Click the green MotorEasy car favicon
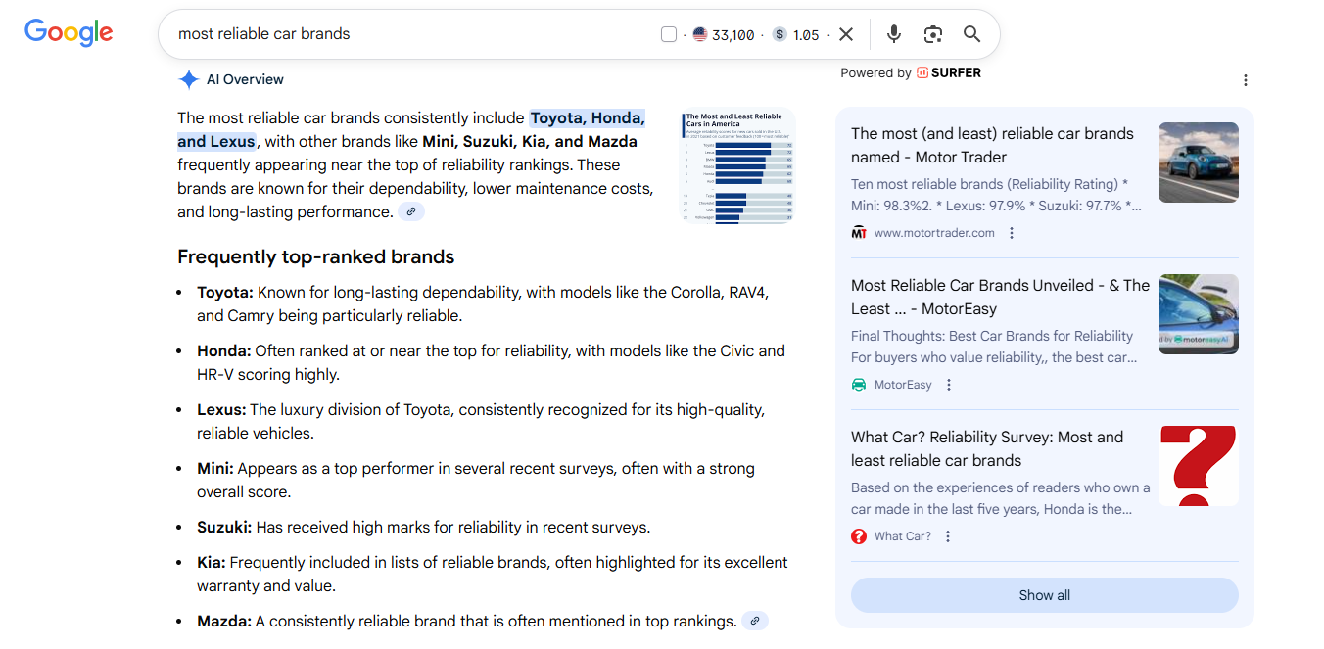Screen dimensions: 1324x649 [x=859, y=385]
